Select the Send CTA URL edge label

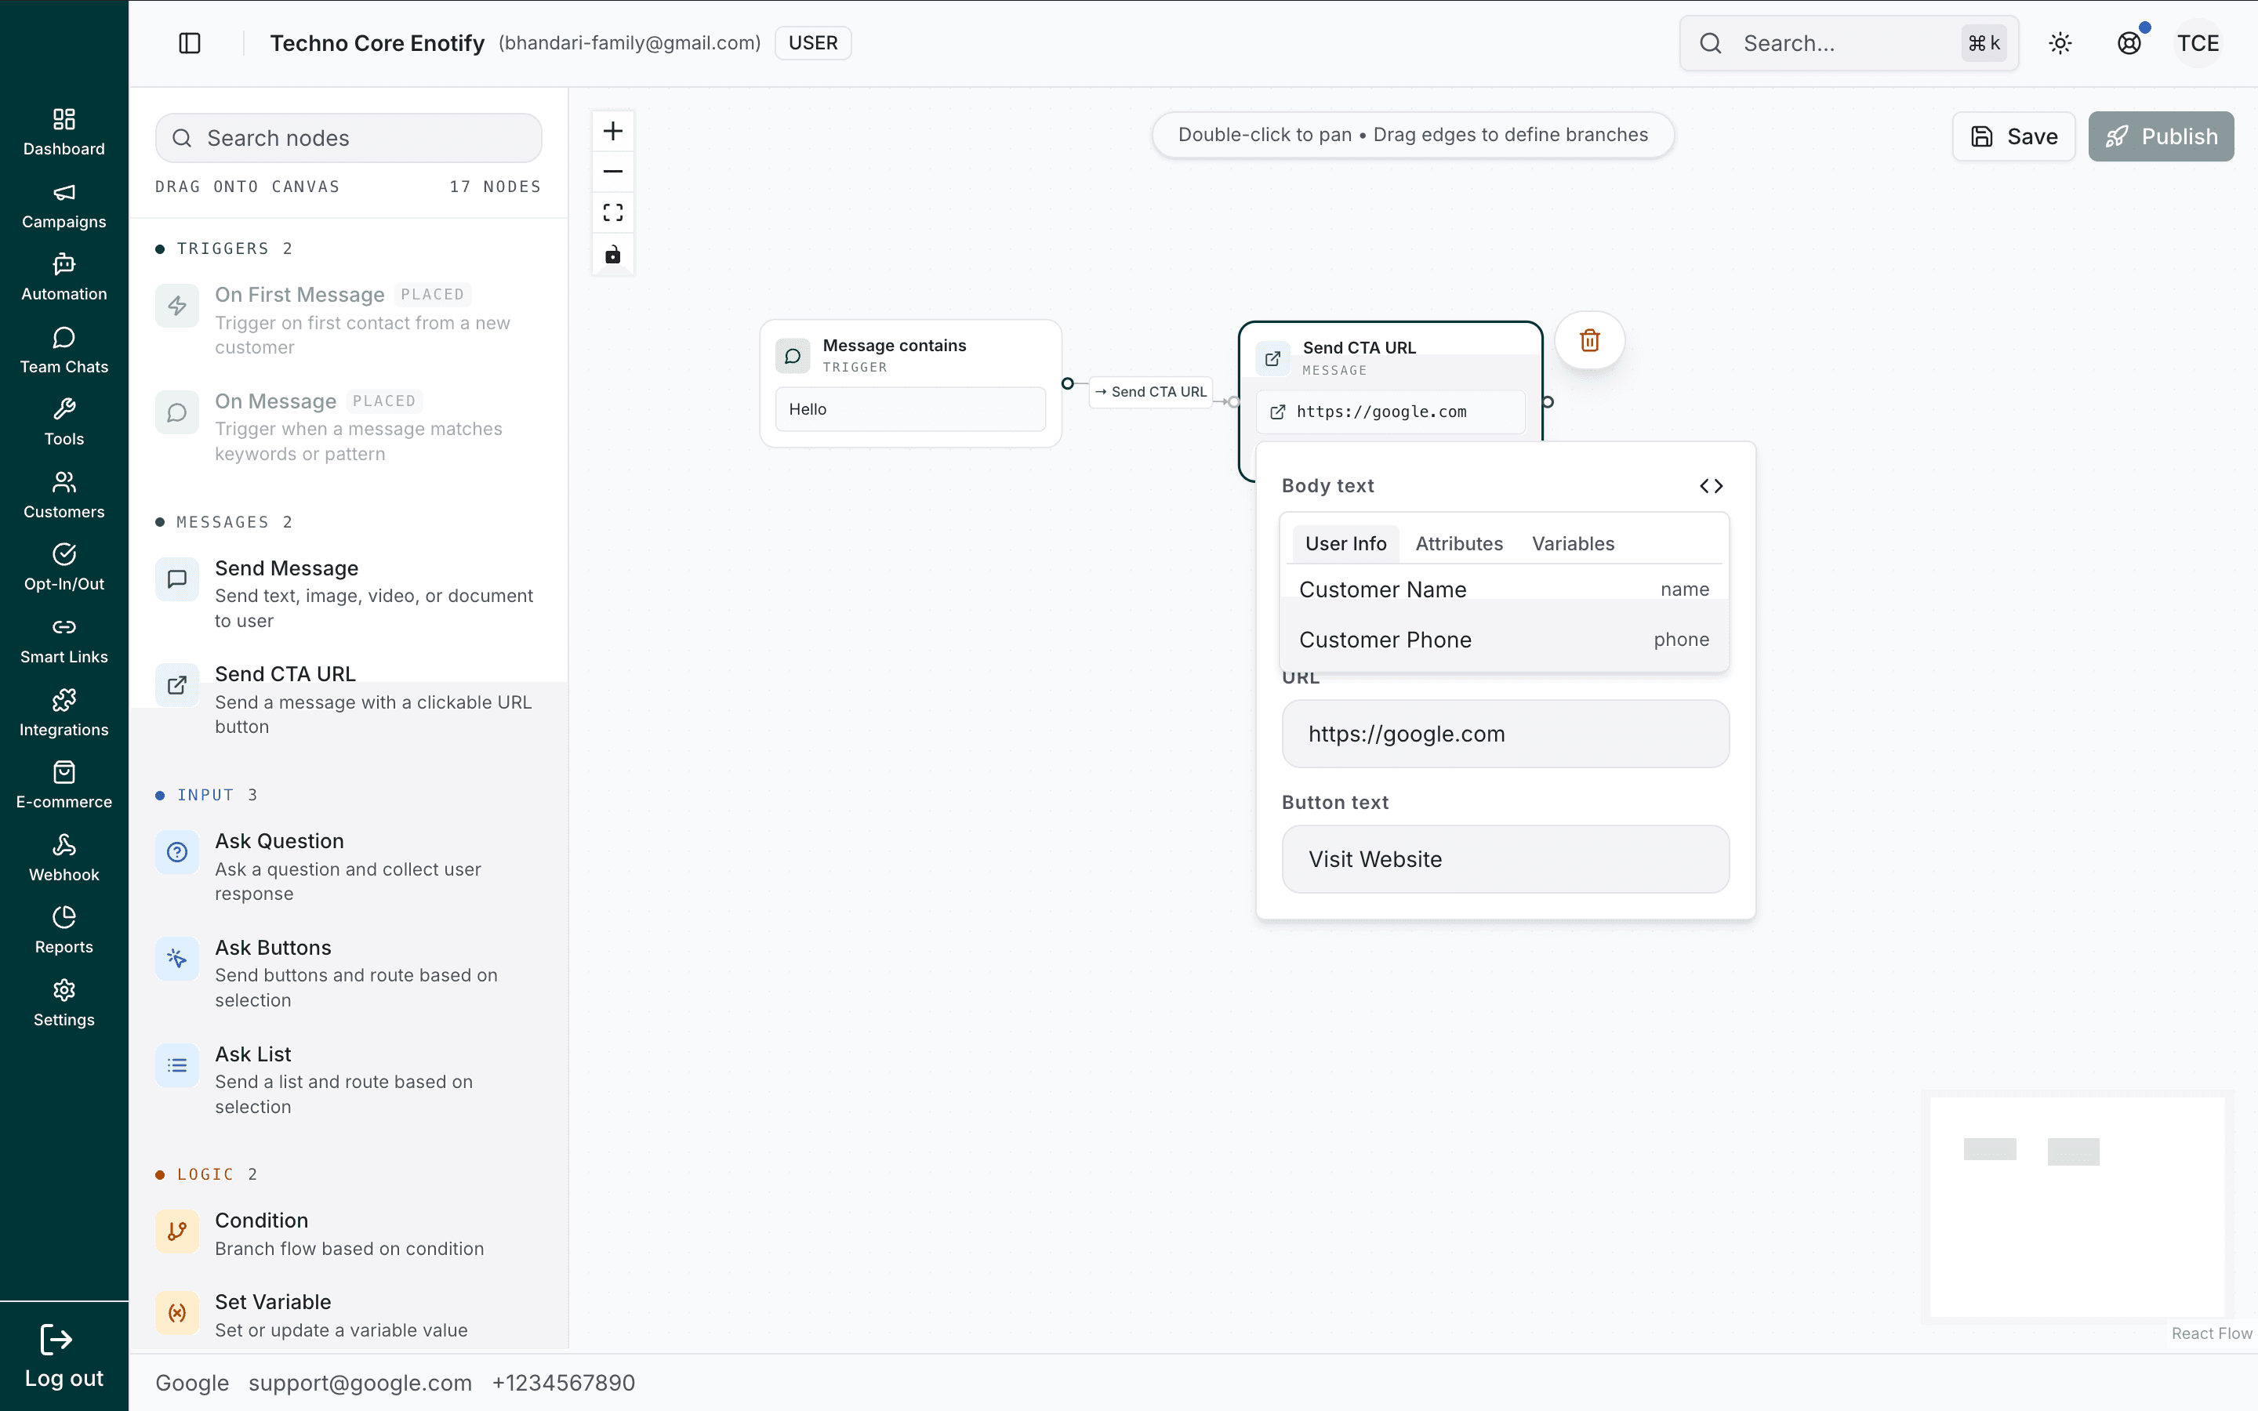(x=1150, y=392)
